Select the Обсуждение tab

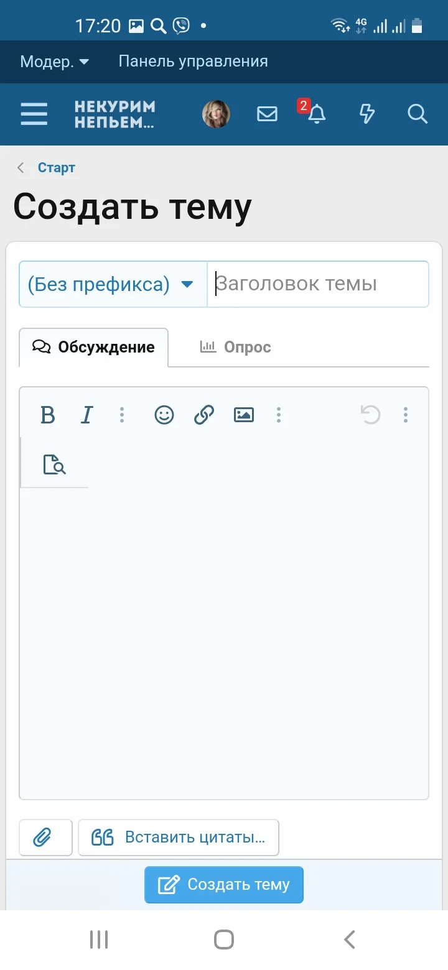[x=93, y=347]
